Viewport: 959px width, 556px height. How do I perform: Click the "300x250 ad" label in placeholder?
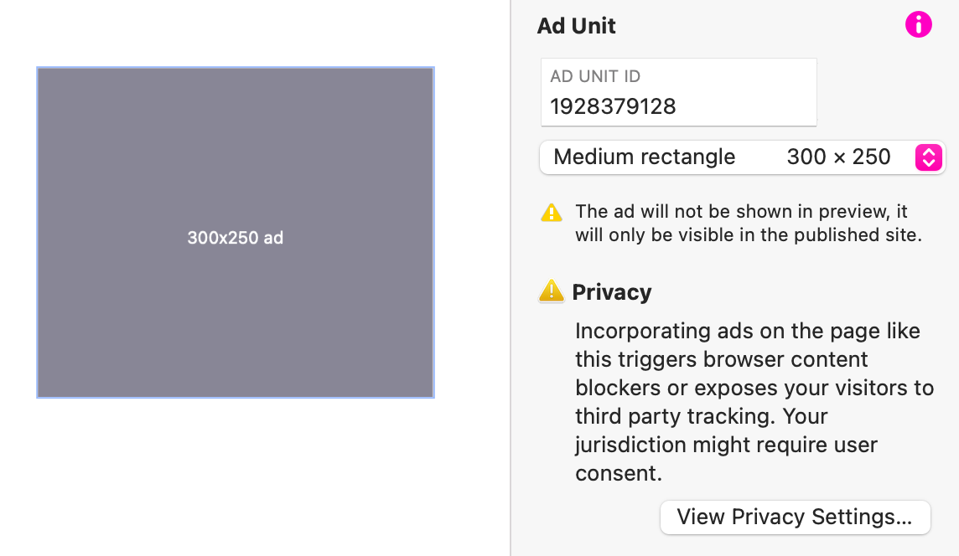[236, 238]
